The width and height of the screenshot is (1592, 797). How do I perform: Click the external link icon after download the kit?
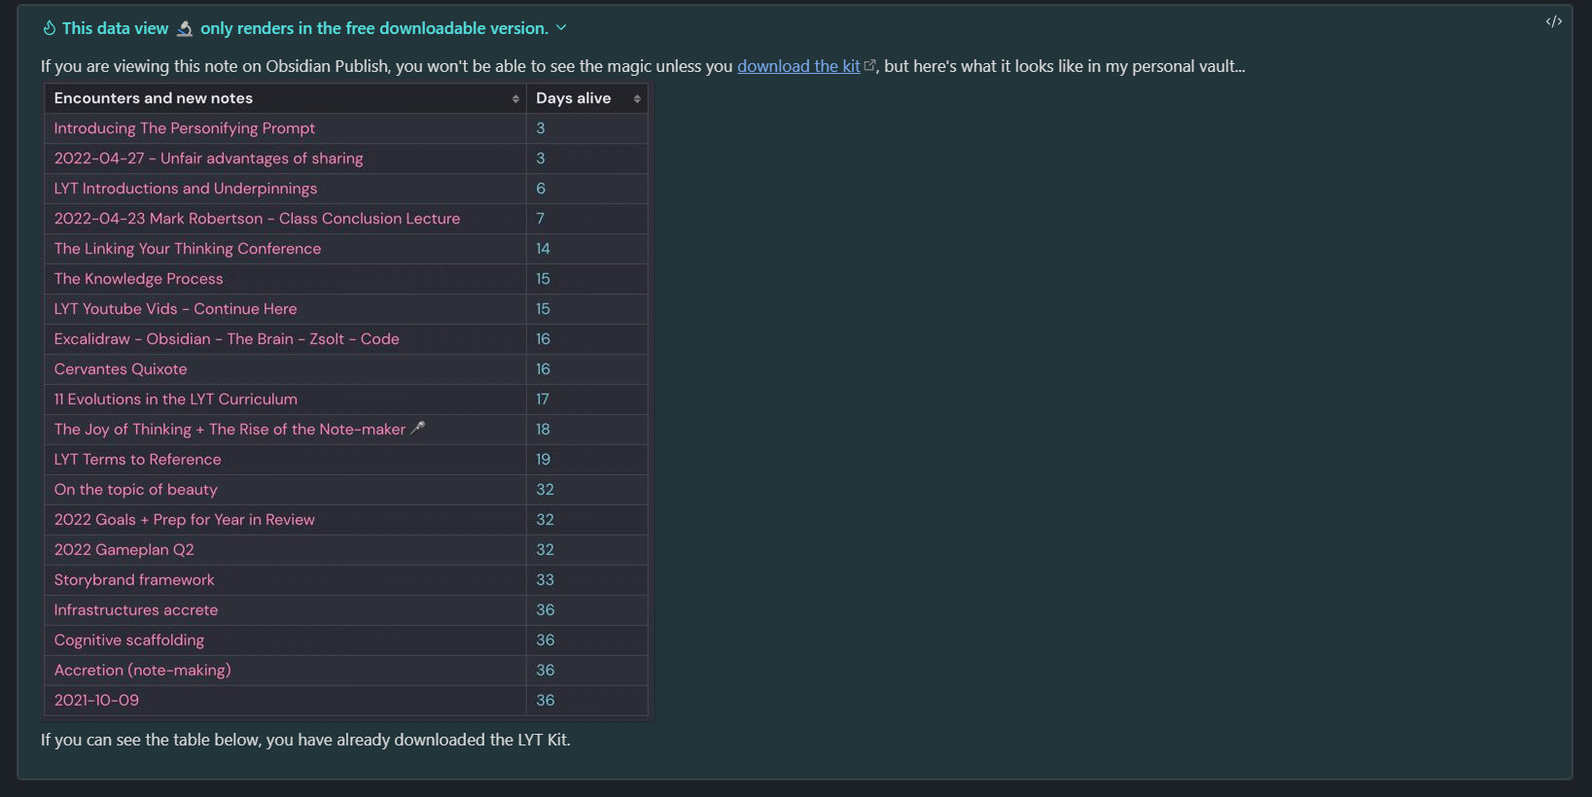pos(869,66)
